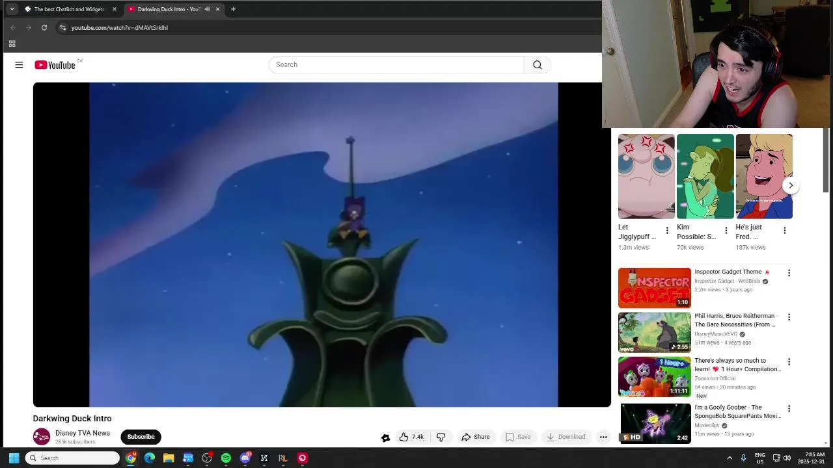The width and height of the screenshot is (833, 468).
Task: Open the YouTube hamburger guide menu
Action: [19, 65]
